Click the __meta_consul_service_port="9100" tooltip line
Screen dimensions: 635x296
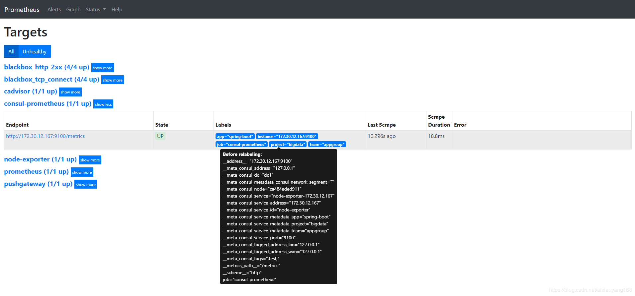point(259,238)
